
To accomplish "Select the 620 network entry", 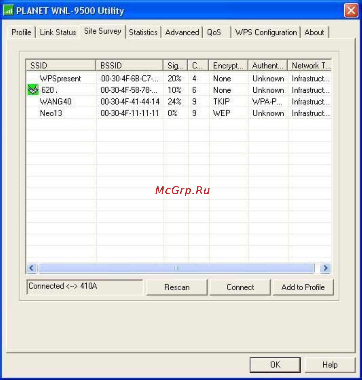I will tap(179, 90).
